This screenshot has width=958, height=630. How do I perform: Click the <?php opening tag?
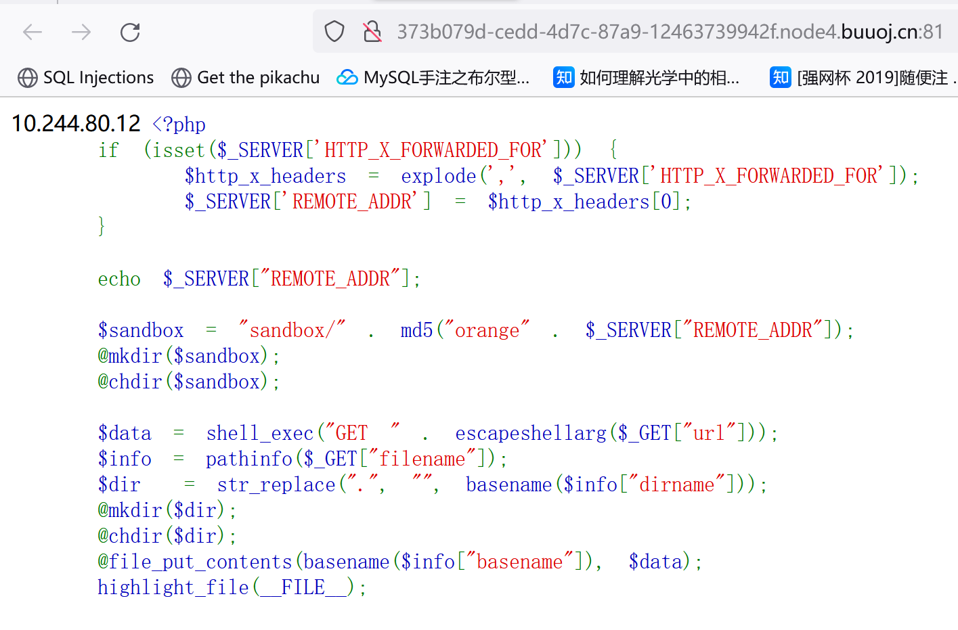pos(179,124)
